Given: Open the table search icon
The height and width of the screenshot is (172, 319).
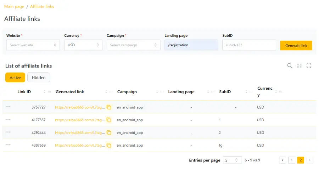Looking at the screenshot, I should (290, 66).
